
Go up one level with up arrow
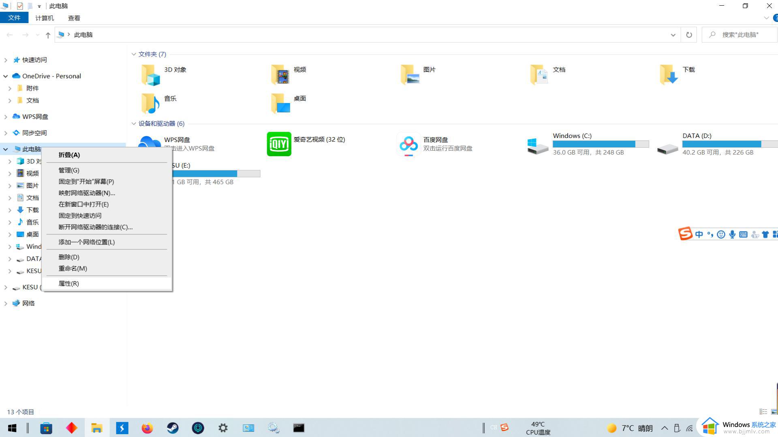tap(48, 35)
